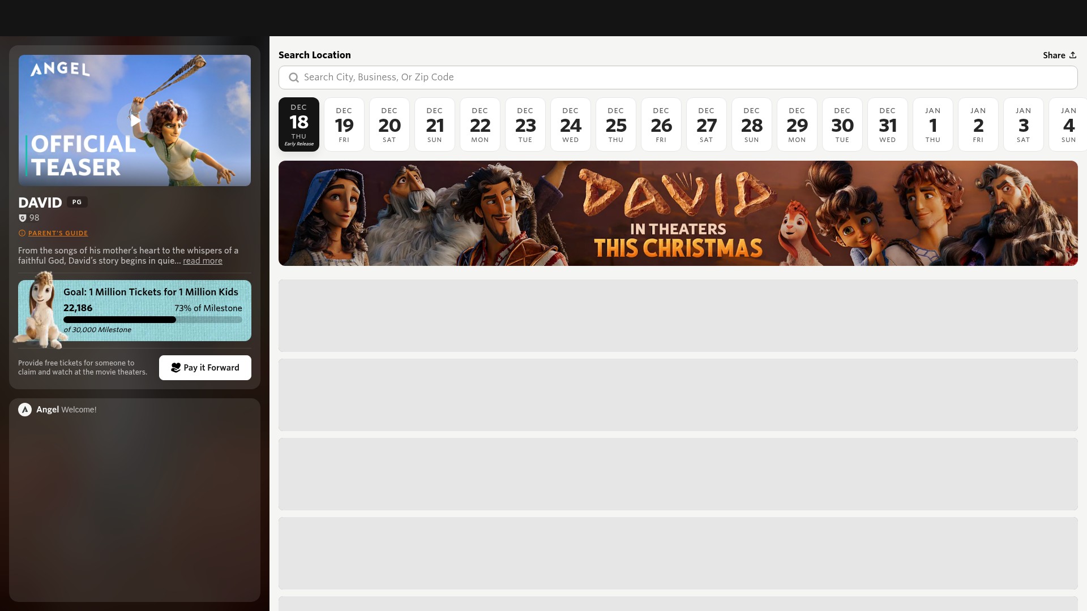Select the Dec 24 Wed date
This screenshot has height=611, width=1087.
571,124
